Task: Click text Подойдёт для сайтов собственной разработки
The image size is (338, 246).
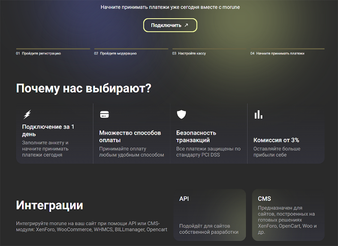Action: click(x=209, y=229)
